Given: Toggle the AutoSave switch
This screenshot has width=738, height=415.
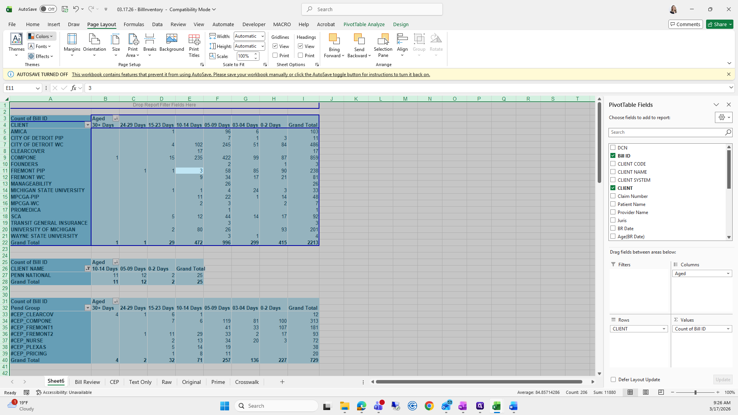Looking at the screenshot, I should [x=48, y=9].
